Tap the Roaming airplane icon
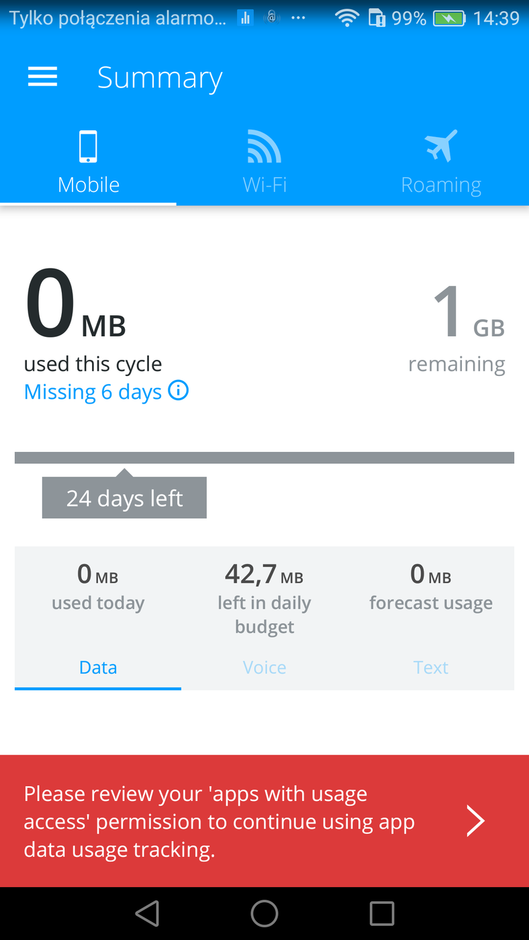Viewport: 529px width, 940px height. pos(440,146)
